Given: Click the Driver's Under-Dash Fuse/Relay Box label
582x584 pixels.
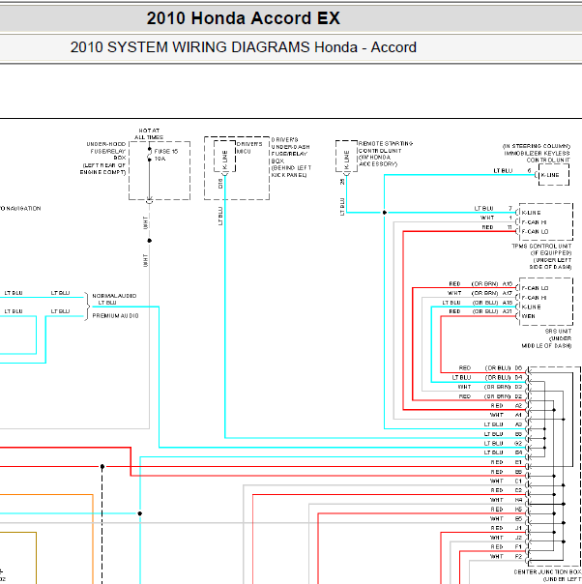Looking at the screenshot, I should (290, 156).
